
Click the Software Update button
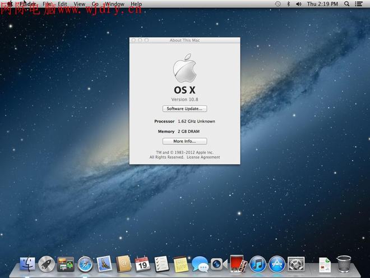[184, 108]
